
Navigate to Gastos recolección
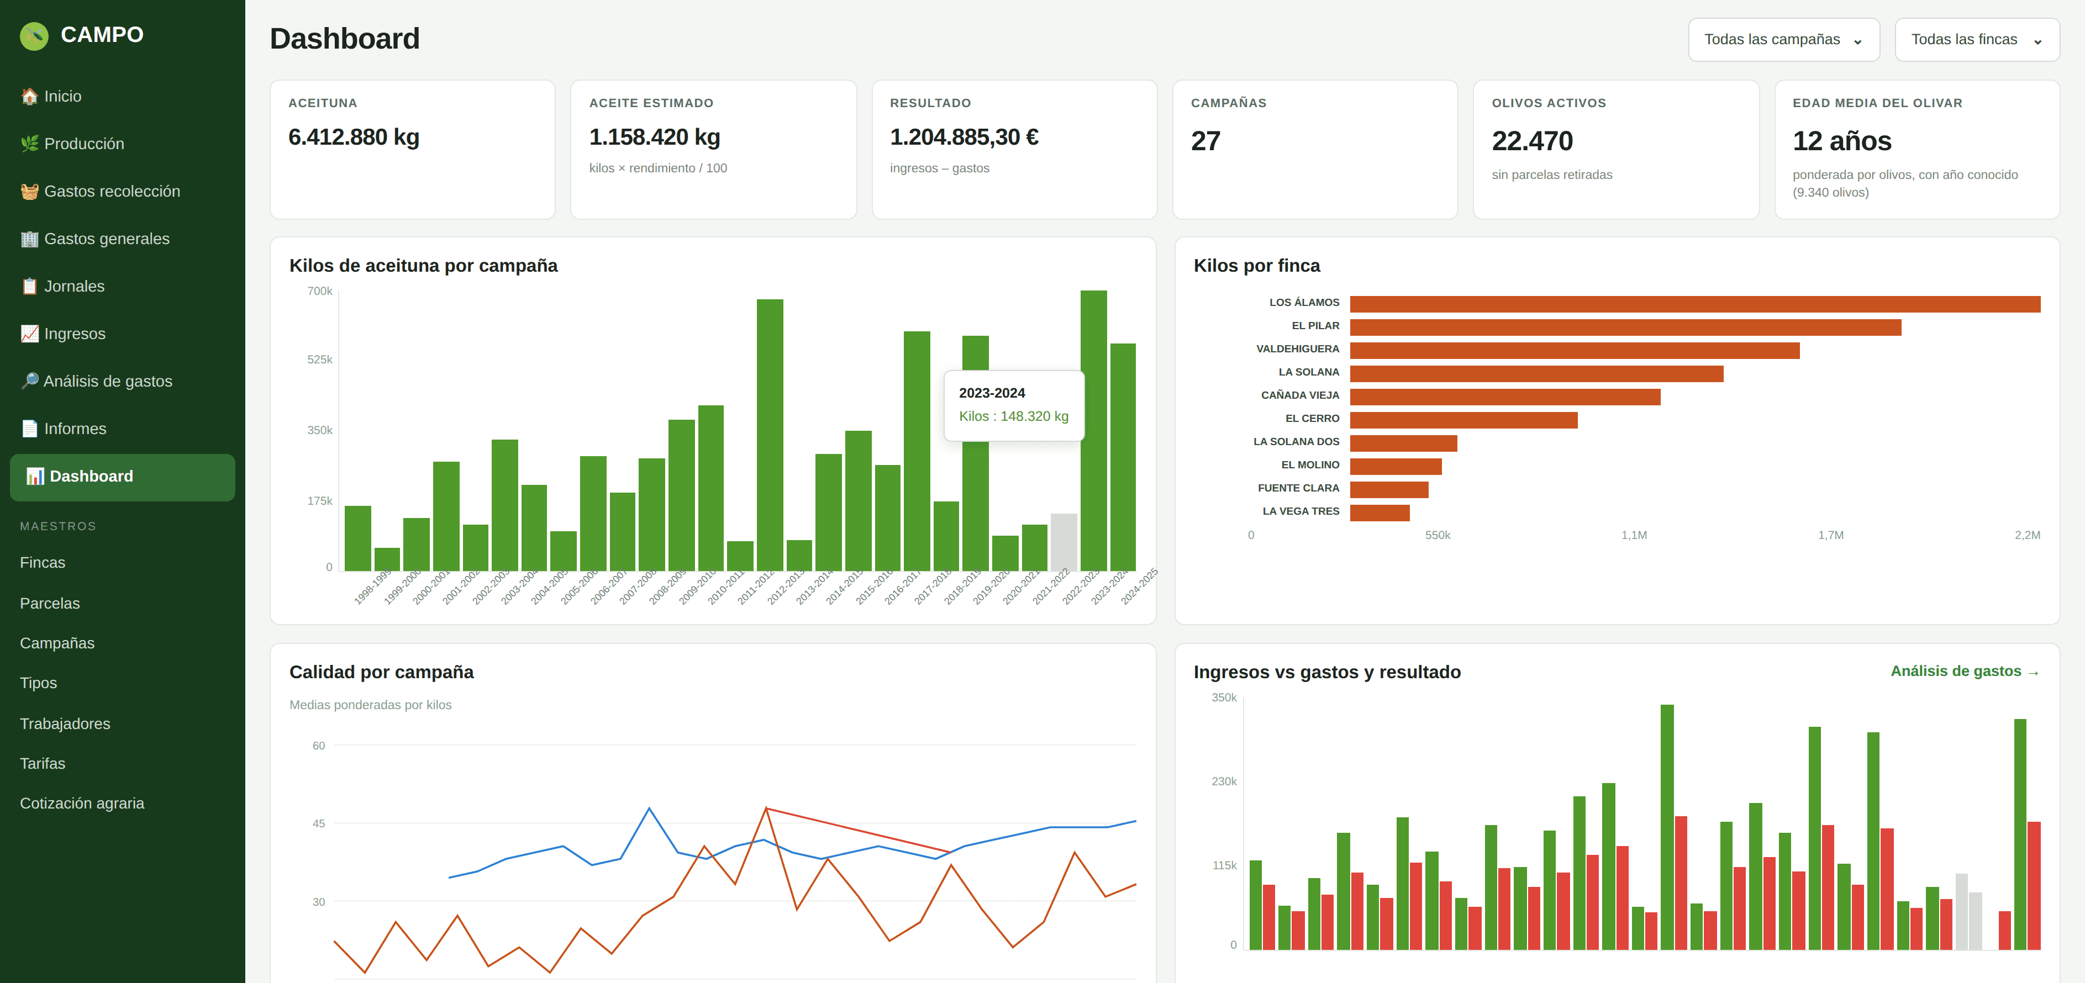[122, 192]
